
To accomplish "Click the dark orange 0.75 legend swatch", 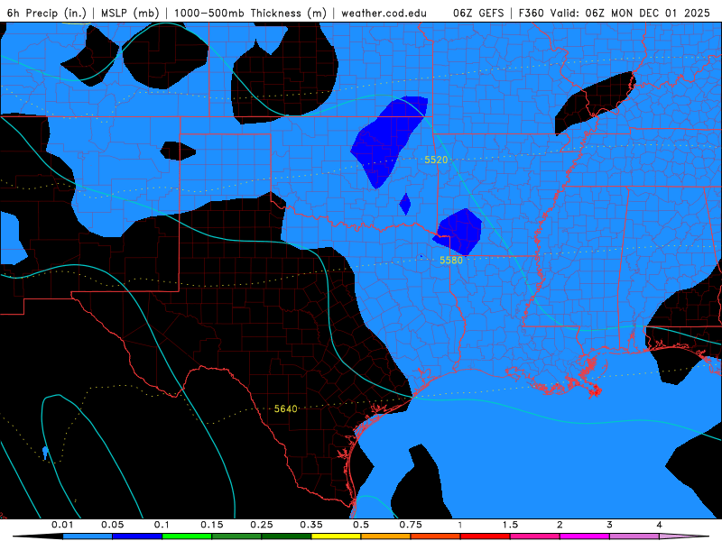I will click(436, 536).
